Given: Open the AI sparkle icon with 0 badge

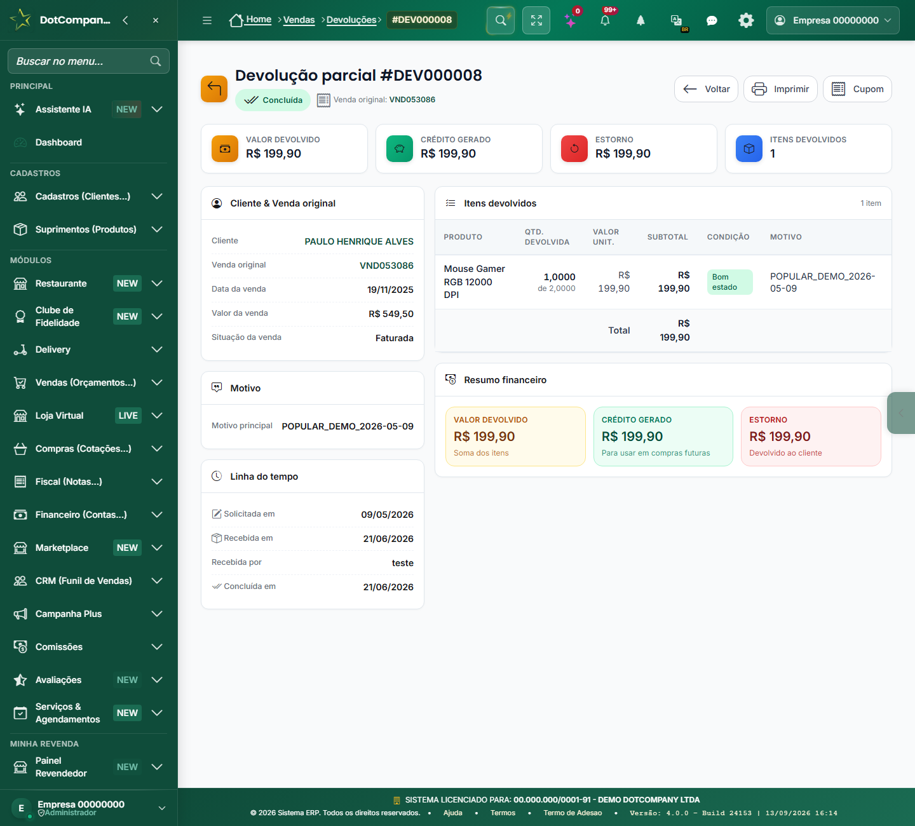Looking at the screenshot, I should pyautogui.click(x=571, y=20).
